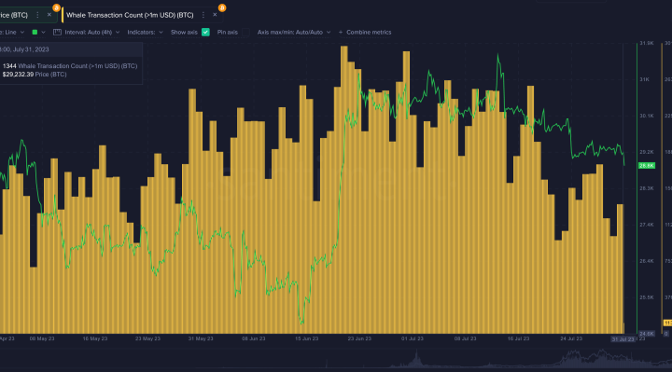Click the 27.4K price axis label
This screenshot has height=372, width=672.
[646, 225]
